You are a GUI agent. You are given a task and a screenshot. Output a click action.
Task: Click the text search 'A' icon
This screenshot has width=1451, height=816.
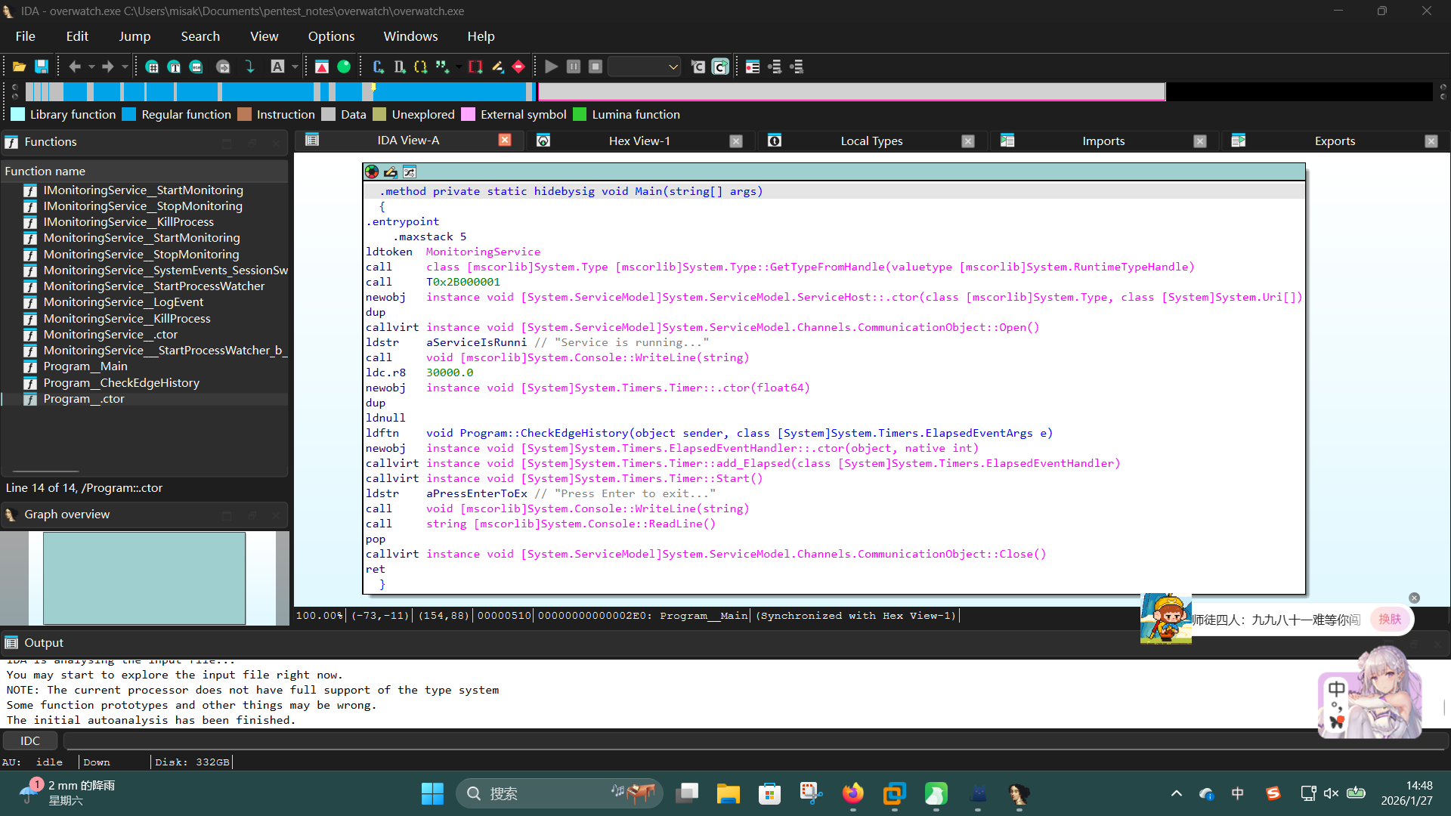point(277,67)
